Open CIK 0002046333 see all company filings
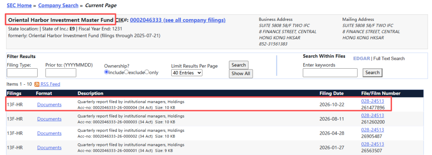This screenshot has width=432, height=155. (178, 20)
